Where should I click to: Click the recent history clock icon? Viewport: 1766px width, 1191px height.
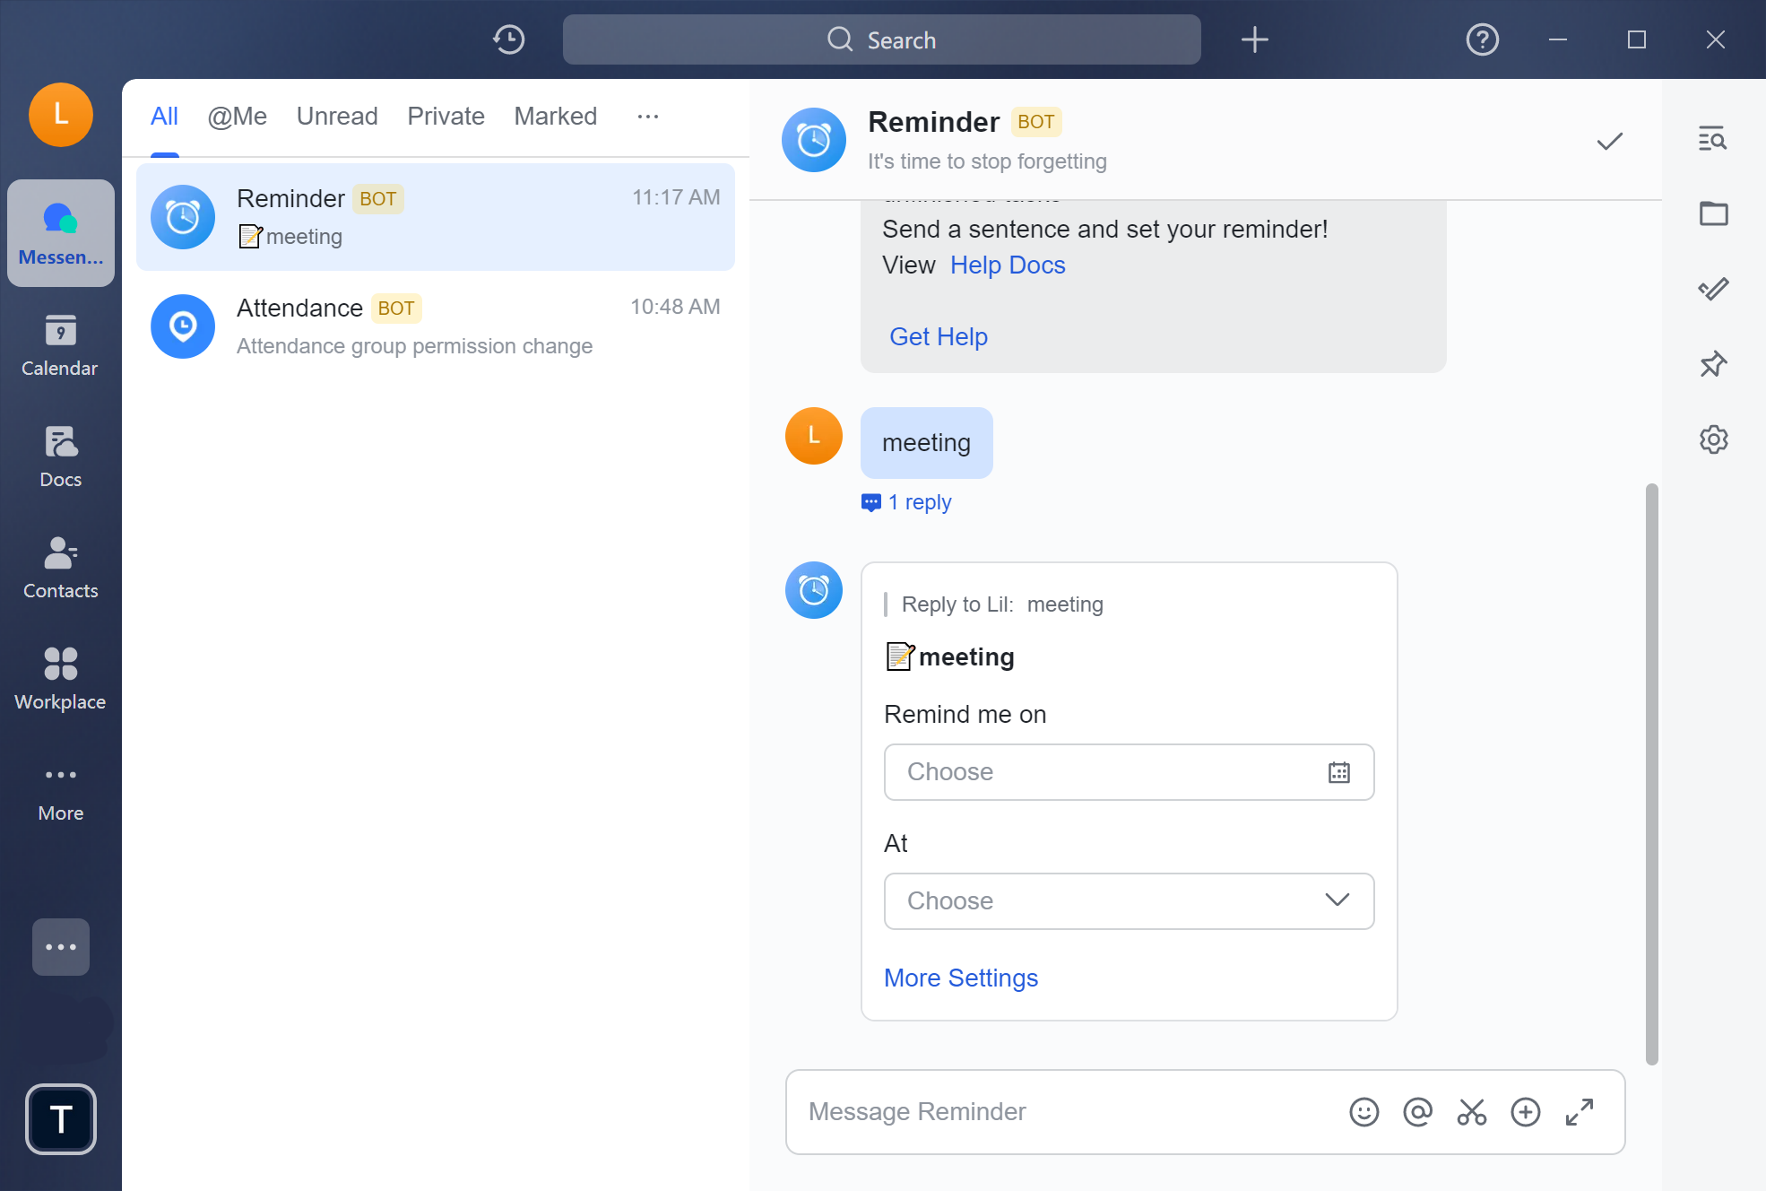pyautogui.click(x=508, y=39)
